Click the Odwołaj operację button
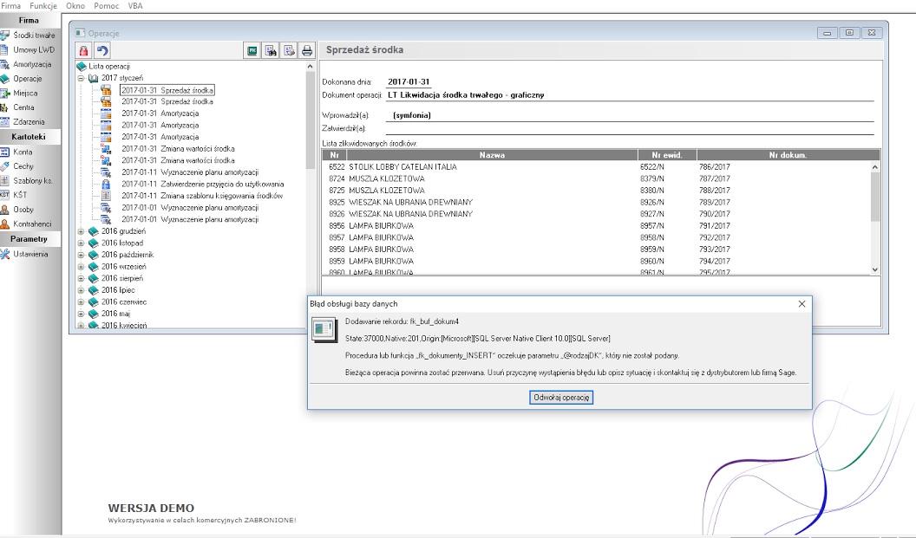916x538 pixels. tap(562, 397)
